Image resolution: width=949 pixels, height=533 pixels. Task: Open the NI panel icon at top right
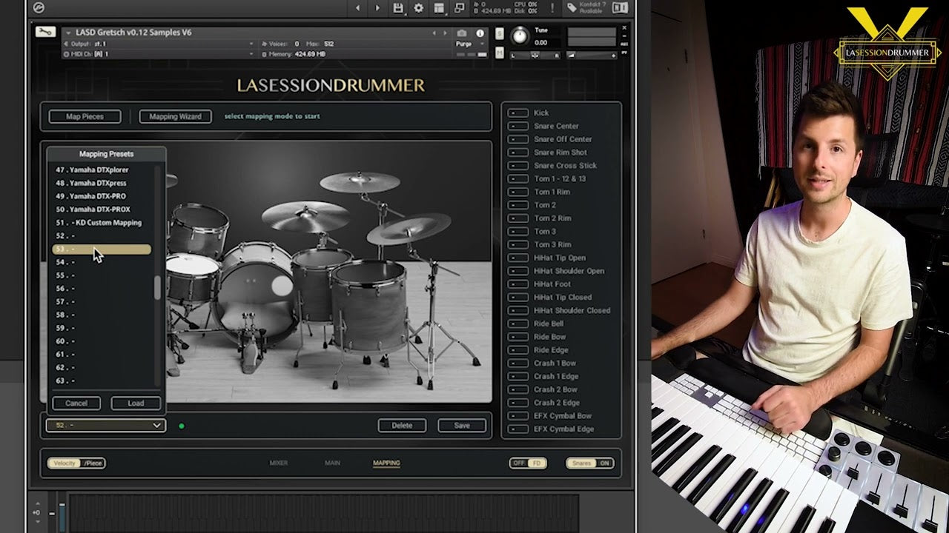620,8
